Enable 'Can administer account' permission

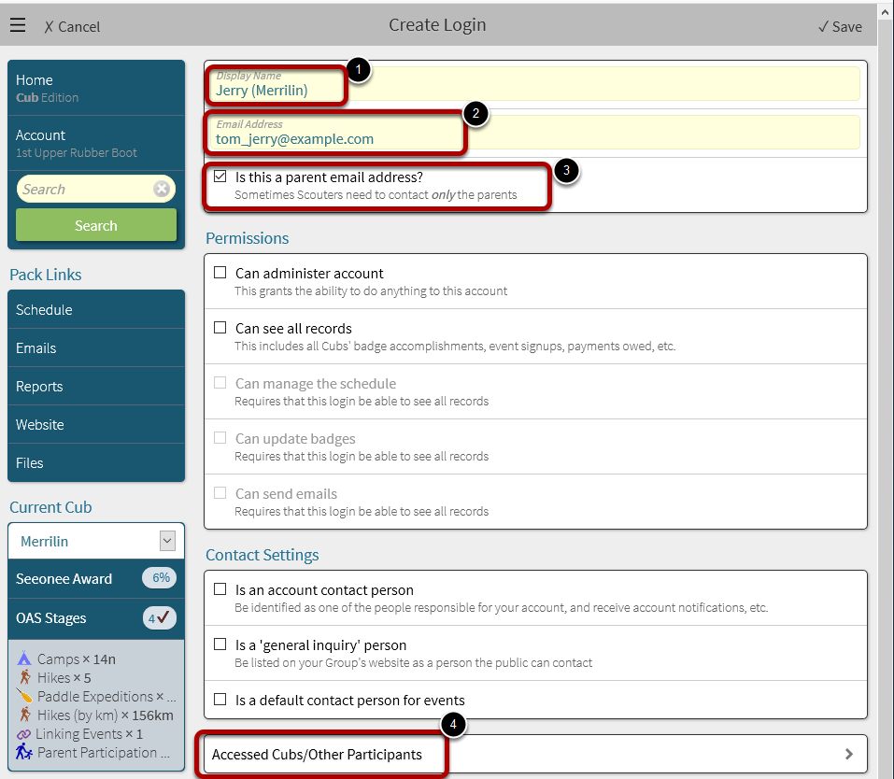pos(220,274)
